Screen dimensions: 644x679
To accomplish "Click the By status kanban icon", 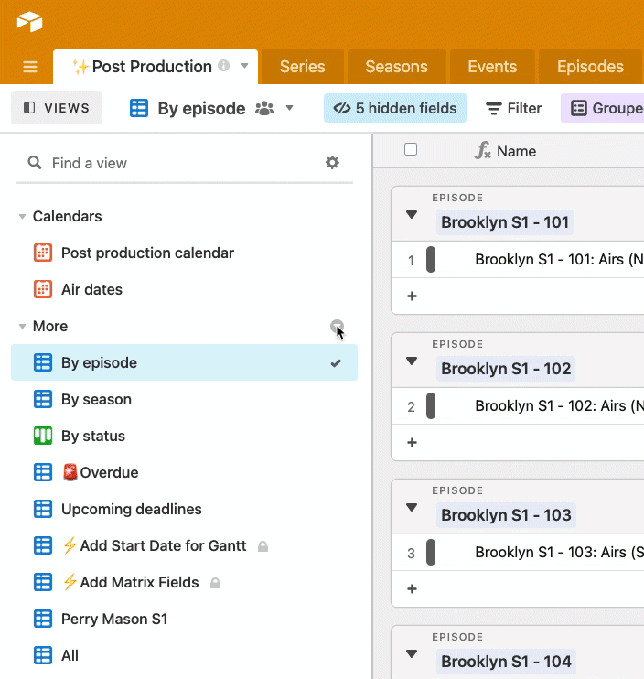I will [43, 436].
